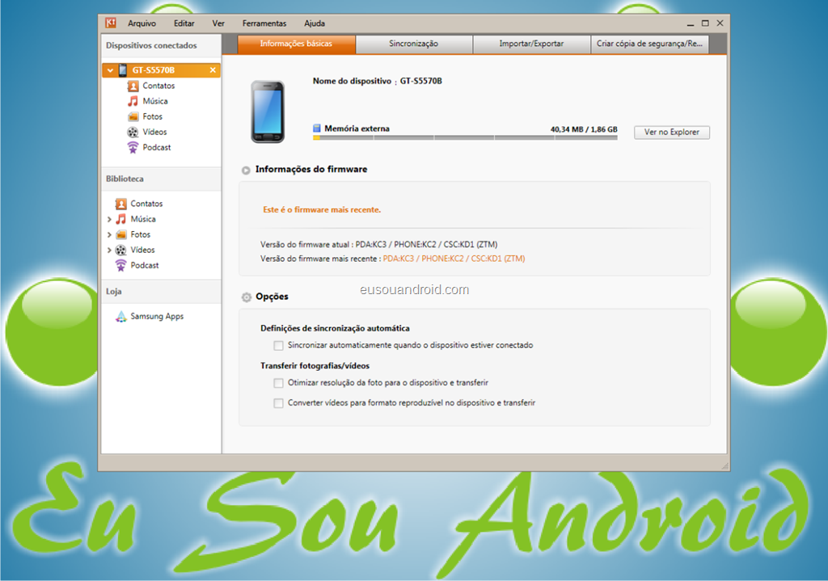Click the Biblioteca Contatos icon

tap(121, 204)
